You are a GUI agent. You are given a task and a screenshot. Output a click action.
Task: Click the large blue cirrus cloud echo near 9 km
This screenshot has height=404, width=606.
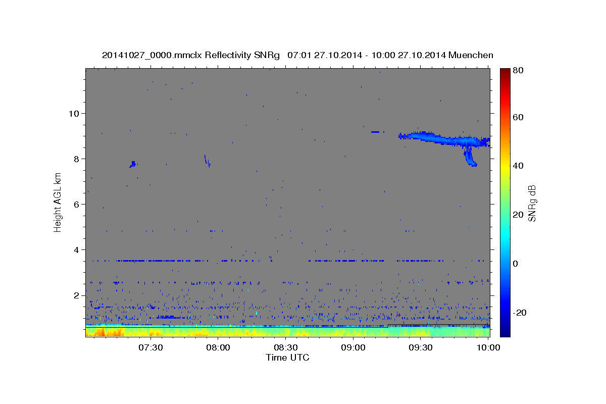pos(444,139)
